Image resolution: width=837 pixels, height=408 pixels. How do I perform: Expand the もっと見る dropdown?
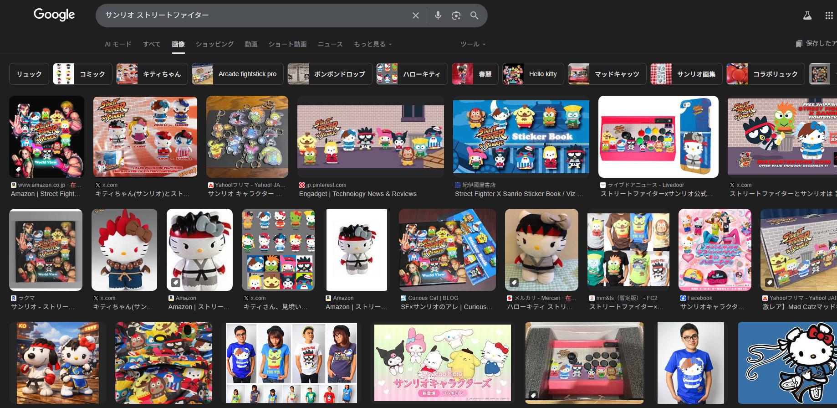pyautogui.click(x=373, y=44)
